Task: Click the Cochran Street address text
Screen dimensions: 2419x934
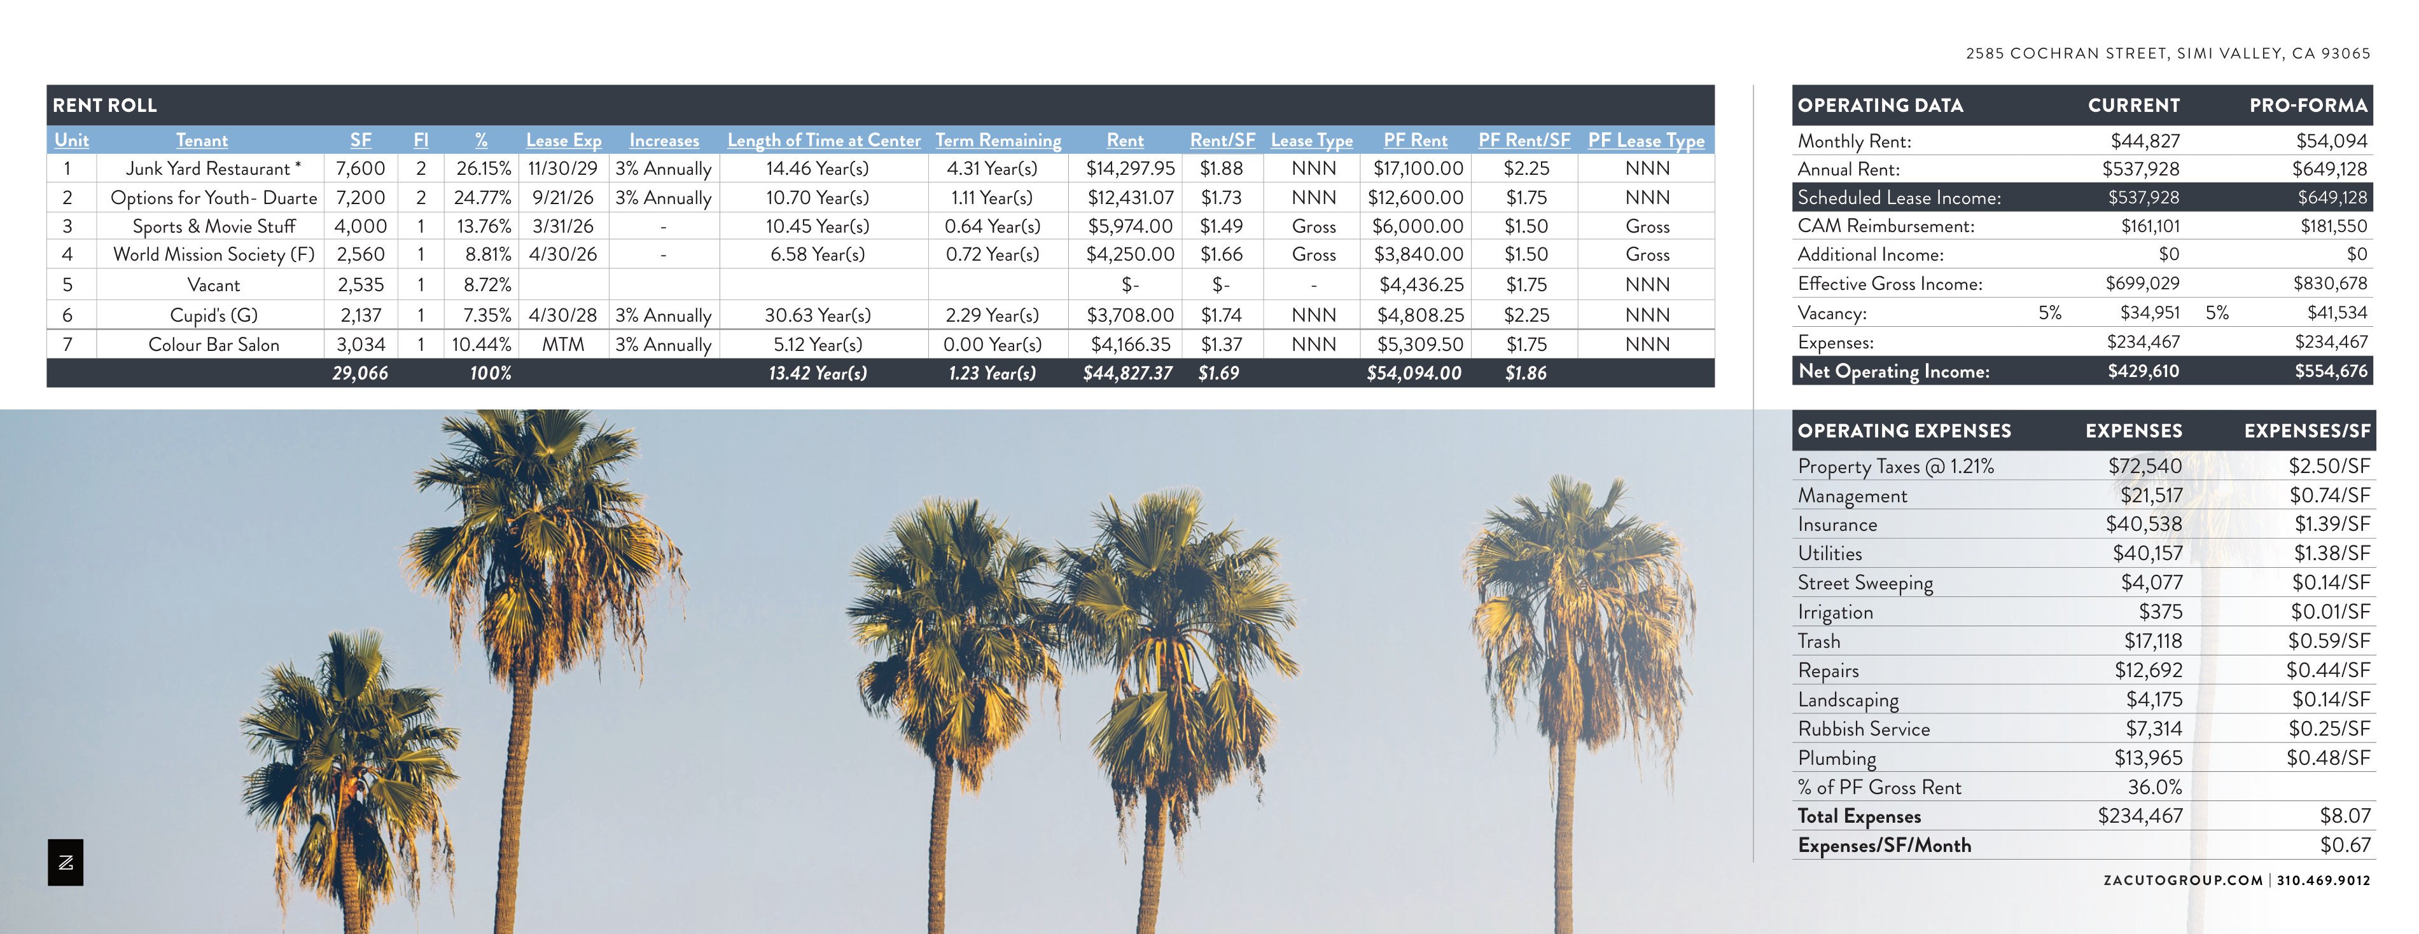Action: click(x=2167, y=53)
